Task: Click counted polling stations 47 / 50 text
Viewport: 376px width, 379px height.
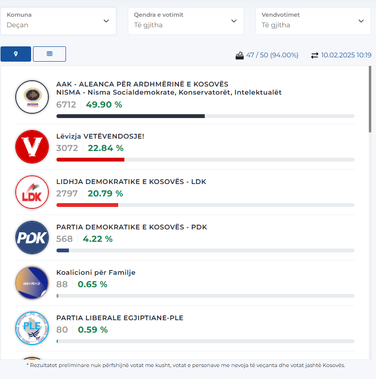Action: pos(272,55)
